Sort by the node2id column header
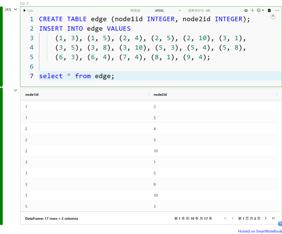Viewport: 282px width, 234px height. pyautogui.click(x=160, y=95)
